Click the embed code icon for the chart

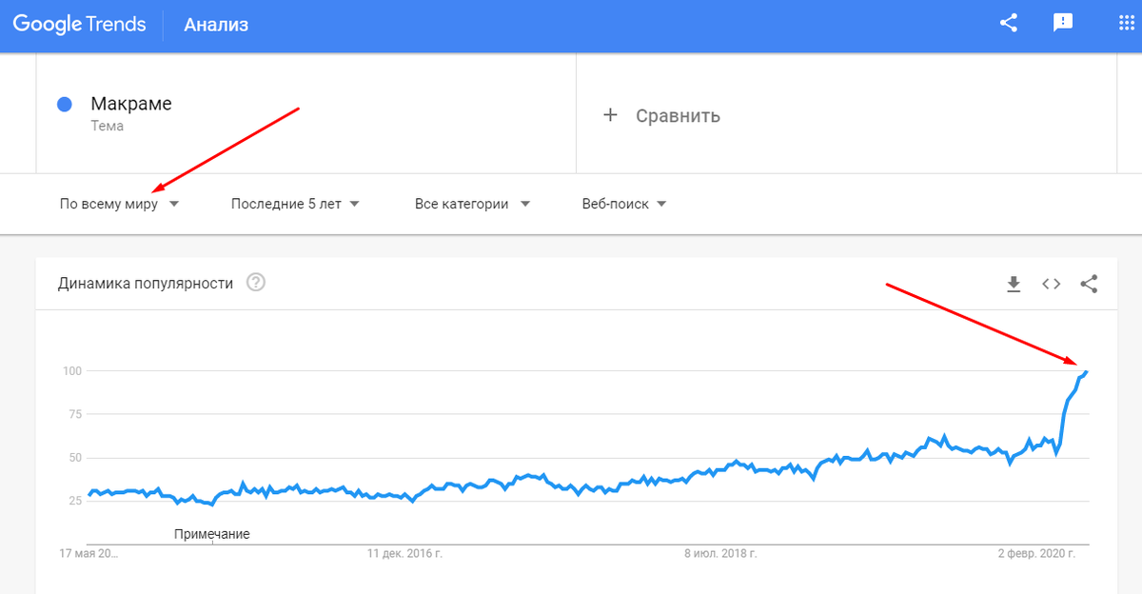tap(1051, 284)
